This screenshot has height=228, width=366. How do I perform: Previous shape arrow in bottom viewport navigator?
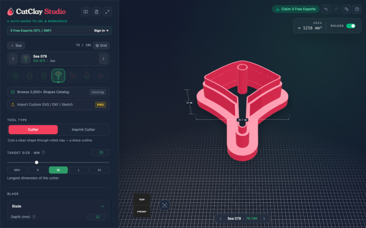coord(221,218)
